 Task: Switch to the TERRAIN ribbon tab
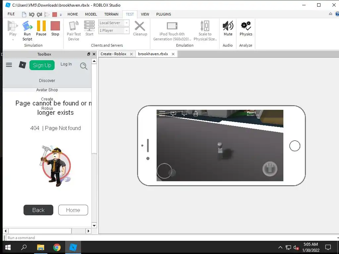pyautogui.click(x=111, y=14)
